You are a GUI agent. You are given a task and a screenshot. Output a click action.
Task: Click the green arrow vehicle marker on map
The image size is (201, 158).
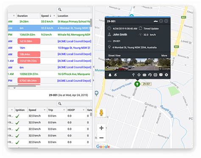click(x=137, y=84)
